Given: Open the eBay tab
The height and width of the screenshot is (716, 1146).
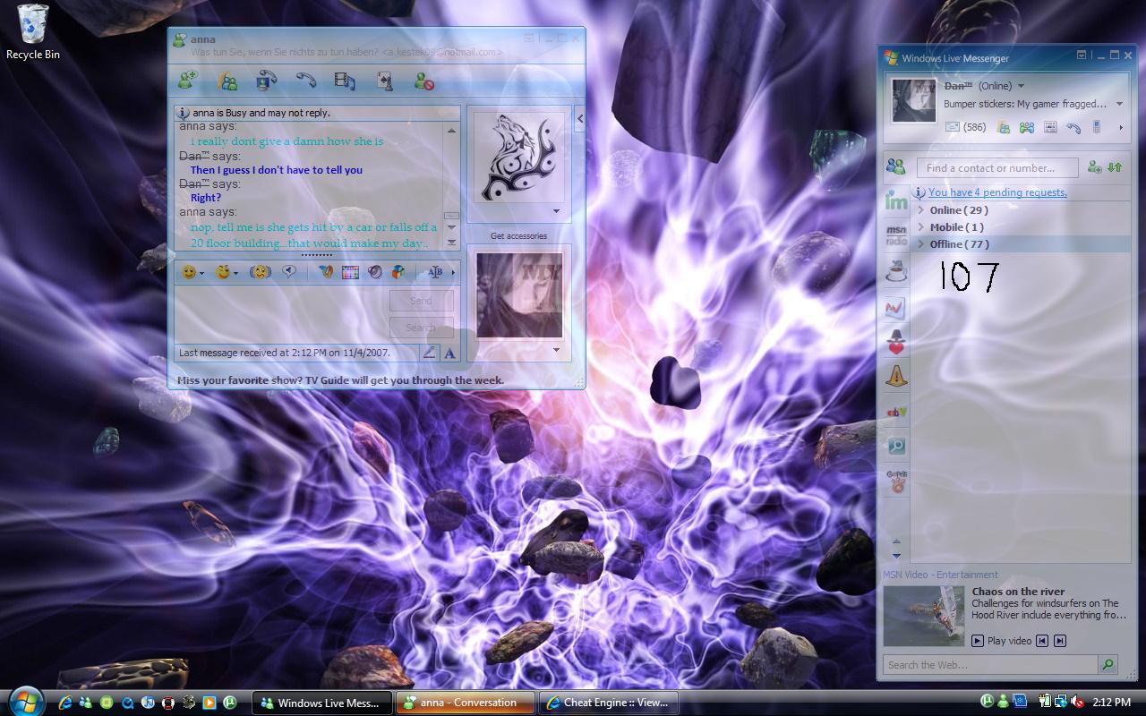Looking at the screenshot, I should 895,412.
